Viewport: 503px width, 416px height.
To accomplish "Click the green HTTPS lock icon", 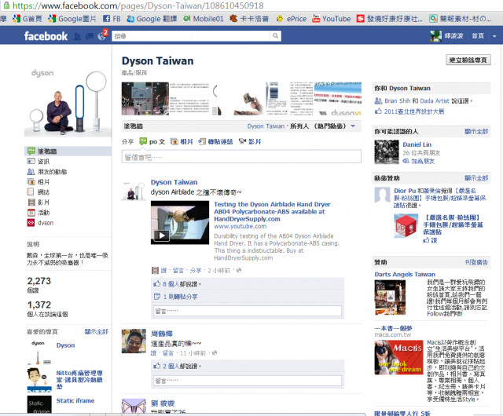I will (x=6, y=5).
